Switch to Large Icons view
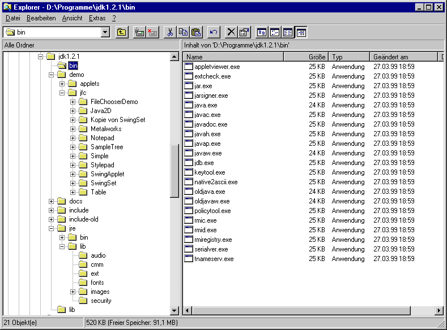This screenshot has height=330, width=447. click(x=261, y=32)
